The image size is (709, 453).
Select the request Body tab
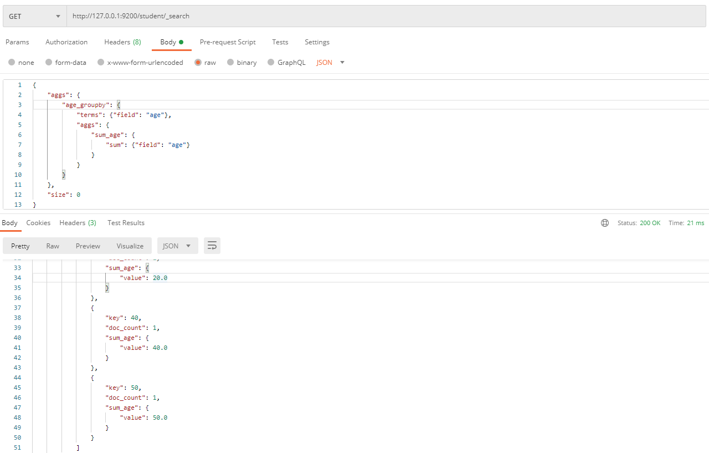[x=172, y=42]
